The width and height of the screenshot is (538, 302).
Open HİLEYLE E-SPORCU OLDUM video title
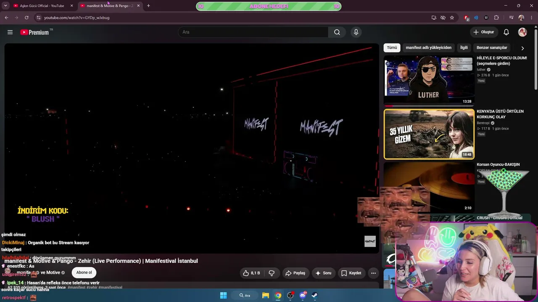(x=501, y=61)
